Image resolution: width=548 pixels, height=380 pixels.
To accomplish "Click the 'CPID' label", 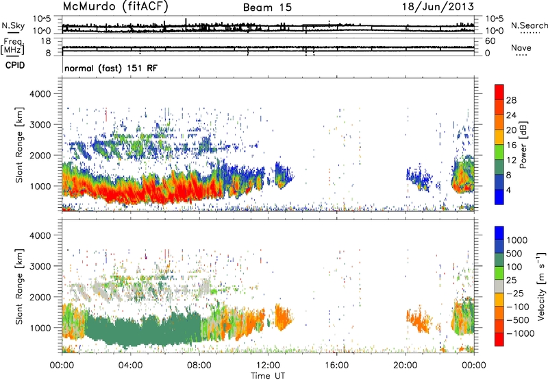I will pos(15,65).
